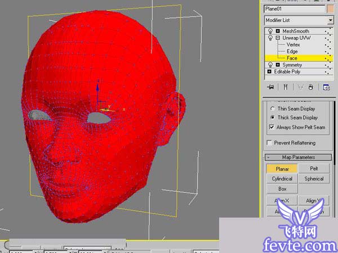The image size is (338, 253).
Task: Click Show End Result toggle icon
Action: [286, 87]
